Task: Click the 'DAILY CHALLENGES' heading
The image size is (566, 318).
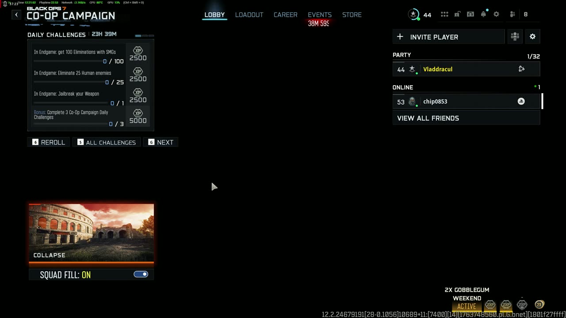Action: pyautogui.click(x=57, y=34)
